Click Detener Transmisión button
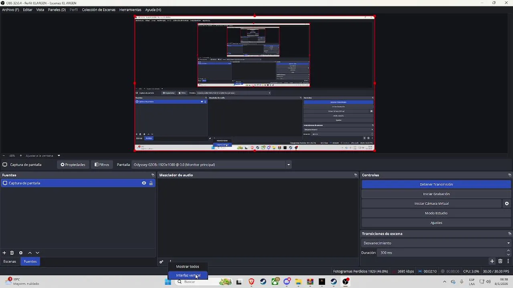This screenshot has width=513, height=288. coord(436,184)
